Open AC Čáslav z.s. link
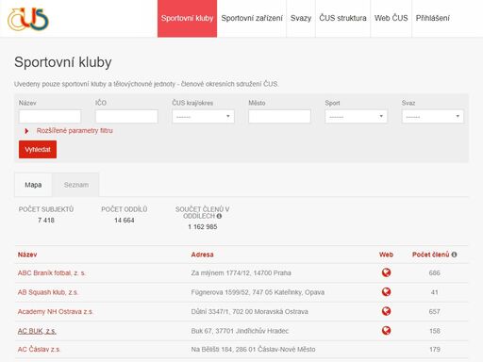 point(39,349)
